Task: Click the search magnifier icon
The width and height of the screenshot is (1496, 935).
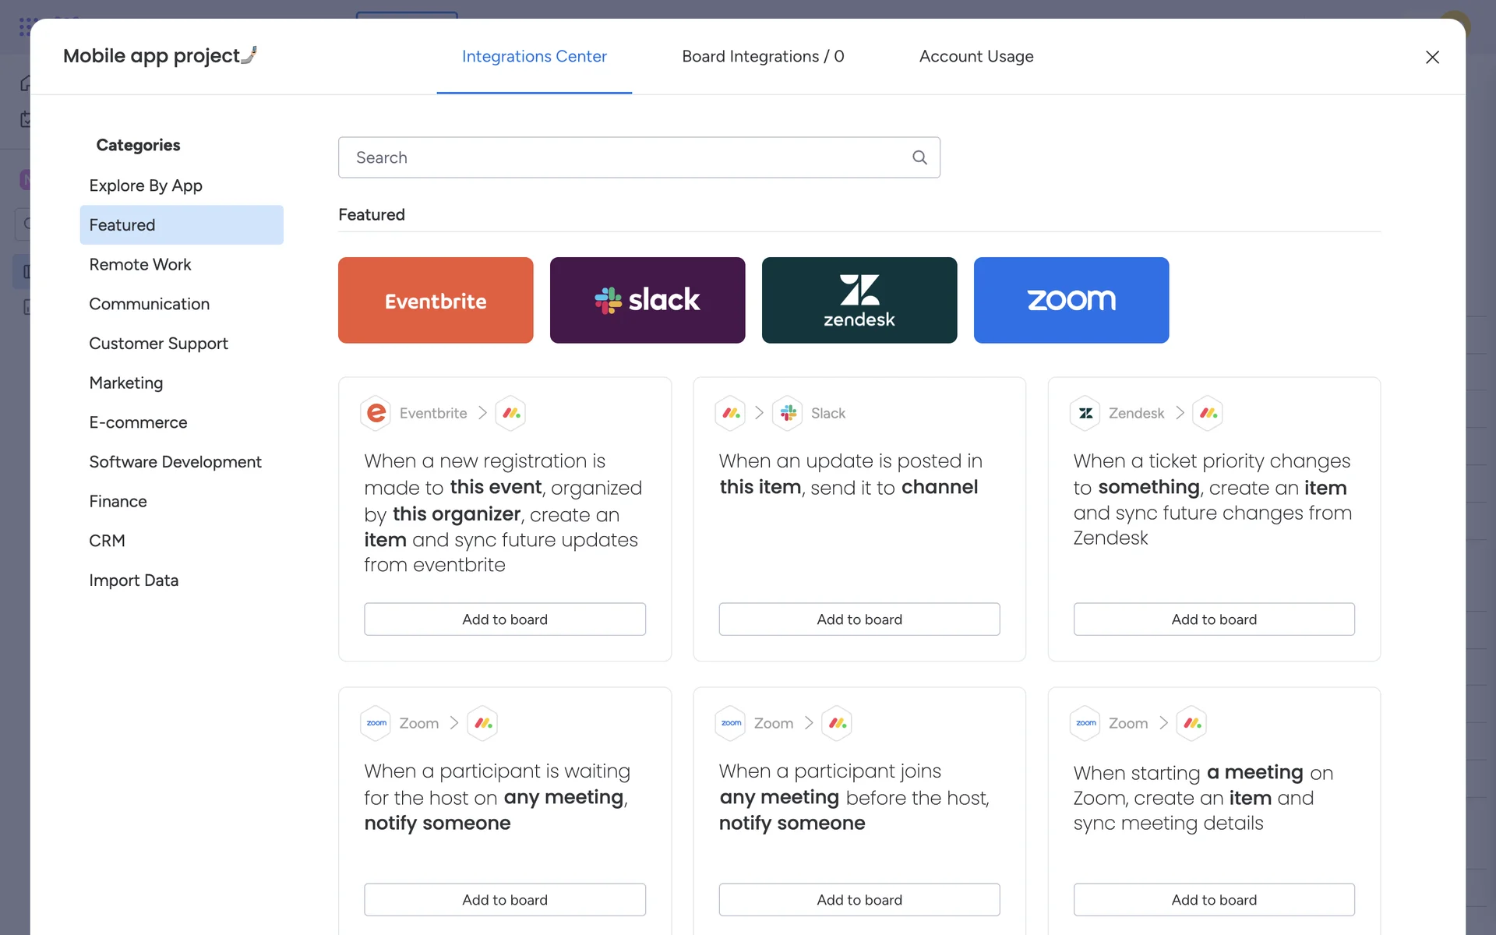Action: (919, 157)
